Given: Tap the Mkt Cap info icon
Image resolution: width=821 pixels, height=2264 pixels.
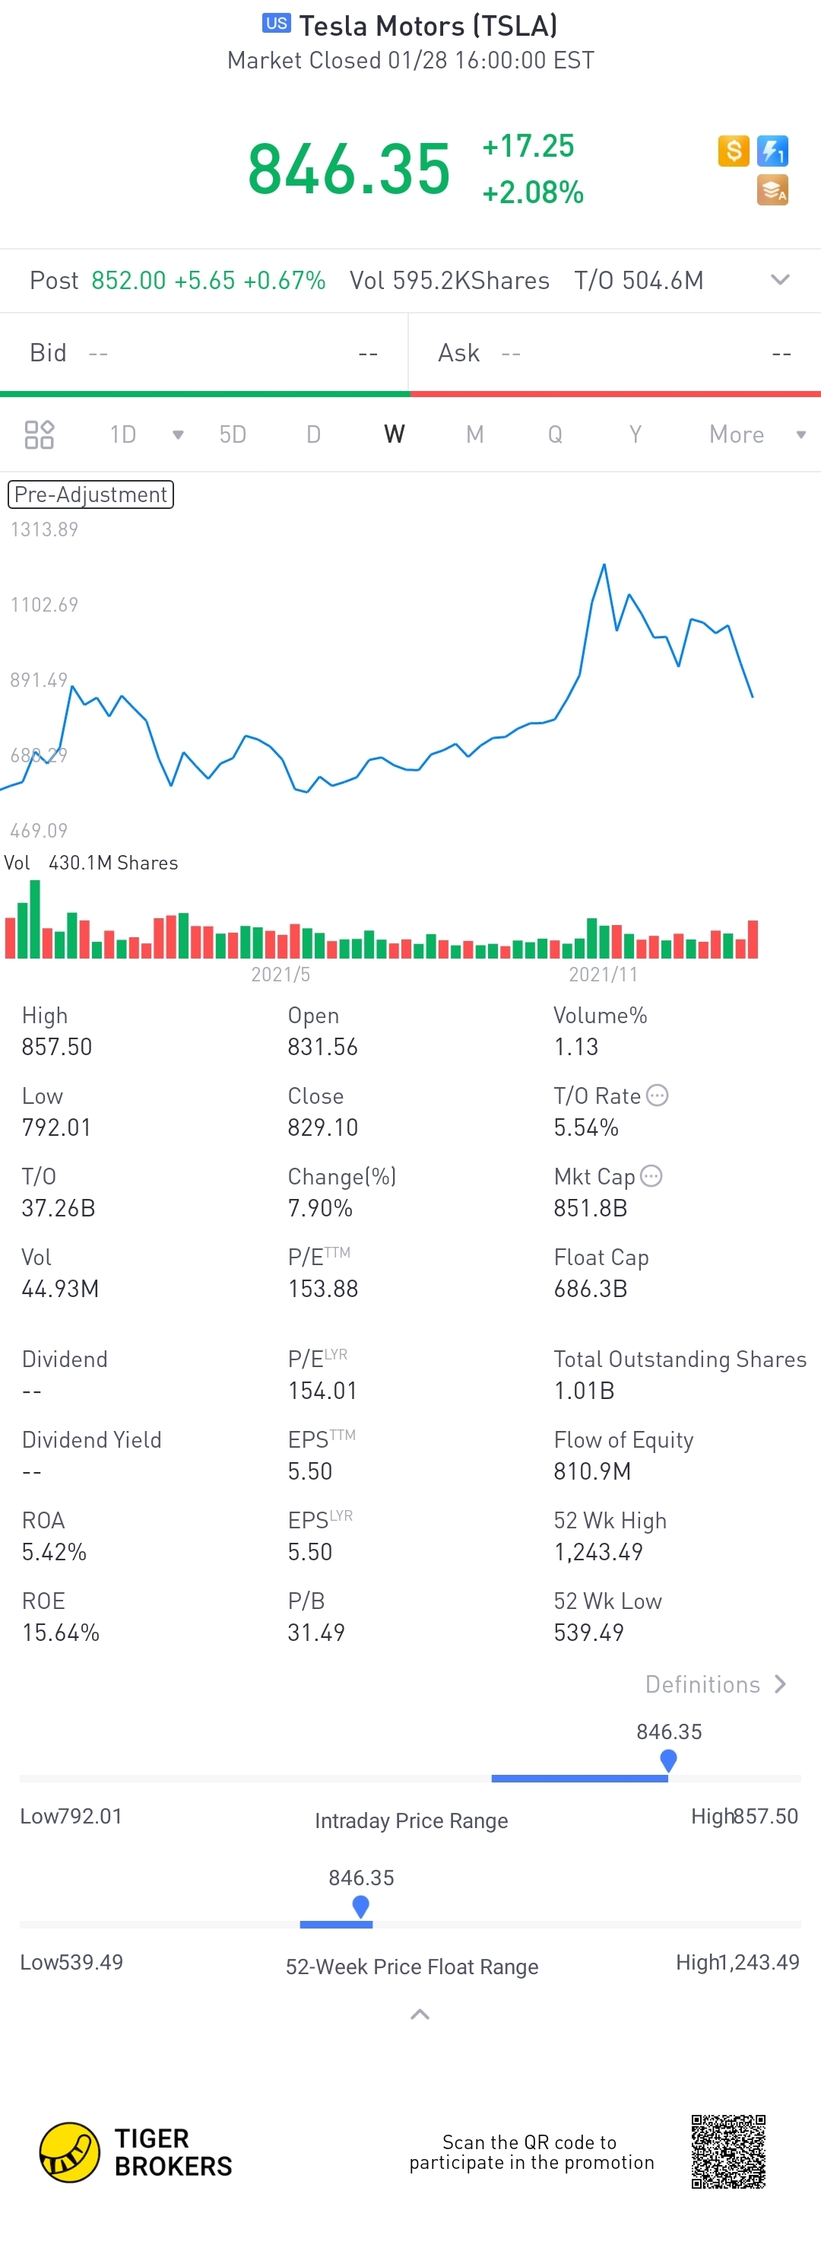Looking at the screenshot, I should (x=651, y=1176).
